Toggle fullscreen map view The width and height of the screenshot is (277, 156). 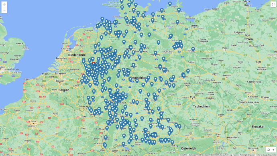(x=273, y=4)
